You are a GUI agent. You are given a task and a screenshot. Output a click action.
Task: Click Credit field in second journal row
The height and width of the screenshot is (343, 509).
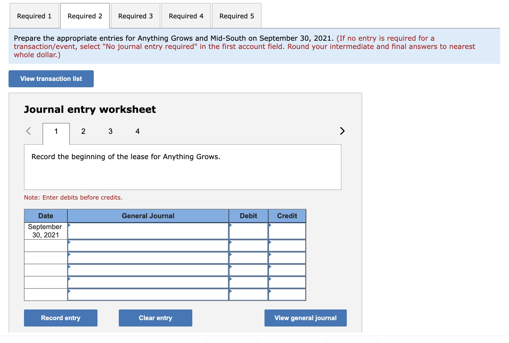click(287, 246)
